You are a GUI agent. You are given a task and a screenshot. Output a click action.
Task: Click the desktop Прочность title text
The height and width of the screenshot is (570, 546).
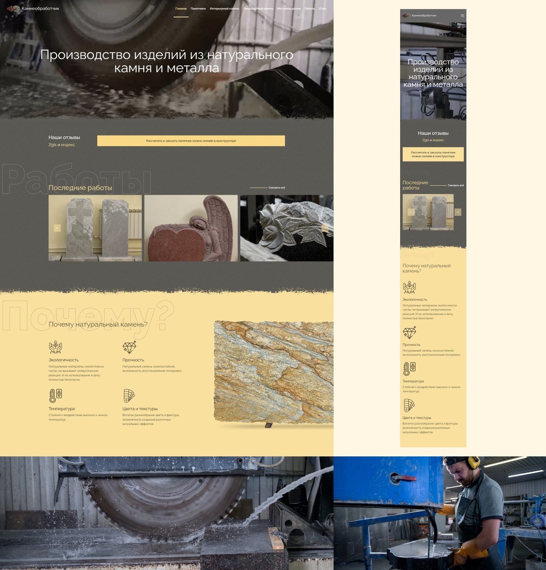tap(133, 360)
